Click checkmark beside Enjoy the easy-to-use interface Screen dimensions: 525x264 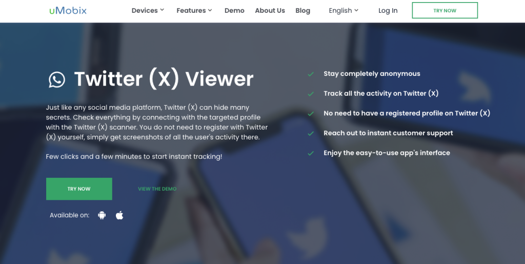coord(311,153)
